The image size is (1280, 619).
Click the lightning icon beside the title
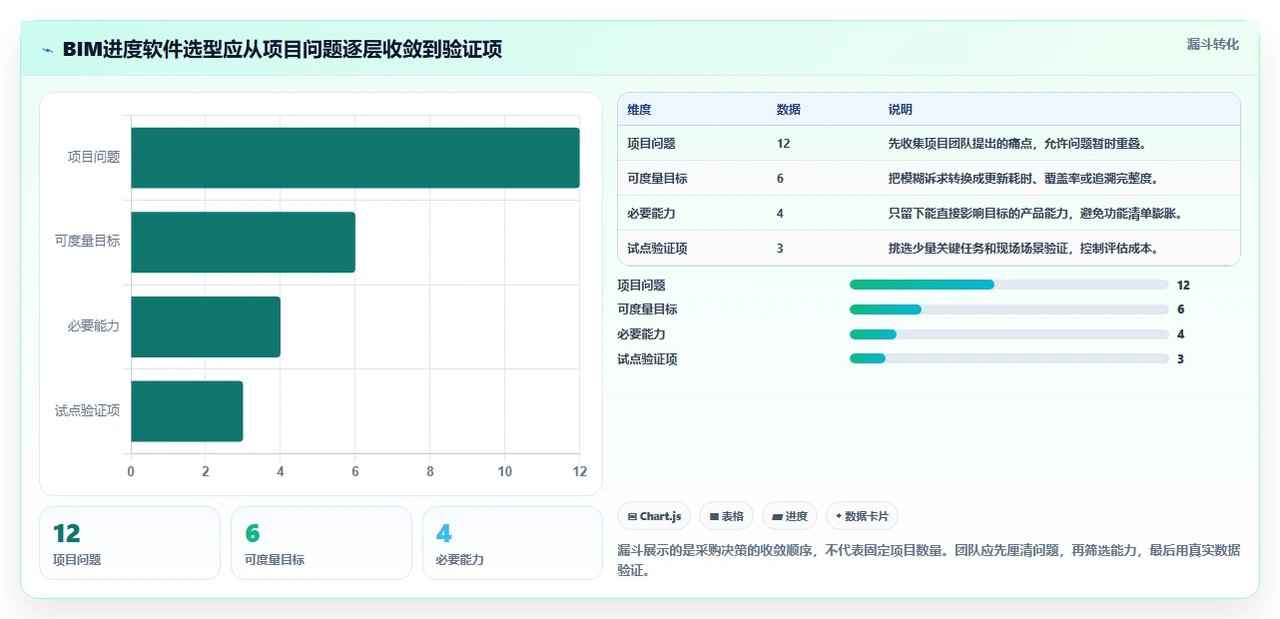coord(48,50)
